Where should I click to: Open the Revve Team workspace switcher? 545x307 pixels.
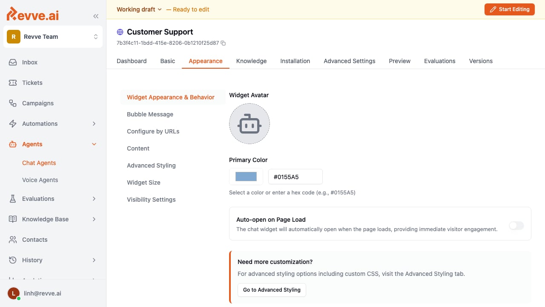pos(53,37)
